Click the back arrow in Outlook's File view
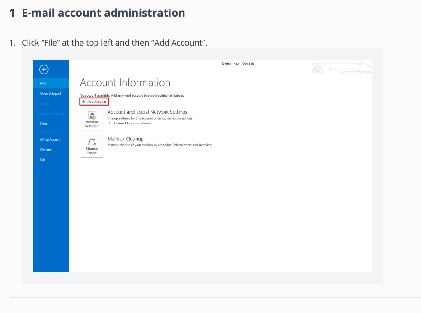The image size is (421, 313). click(x=44, y=69)
